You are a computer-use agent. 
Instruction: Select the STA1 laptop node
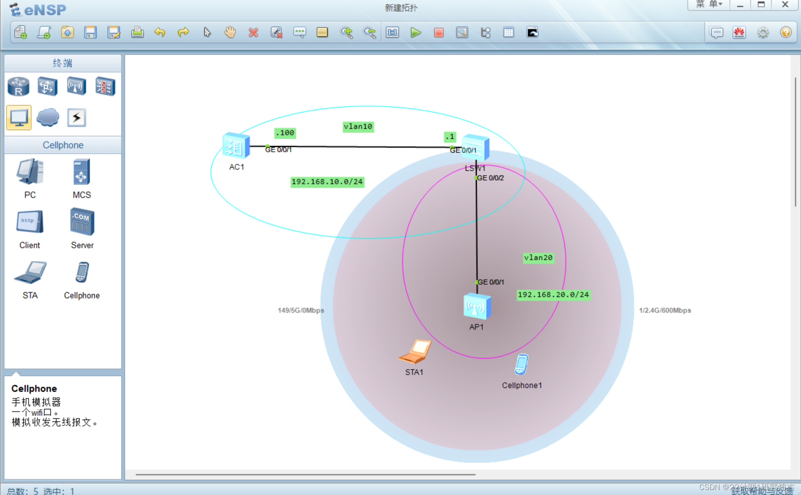[415, 351]
